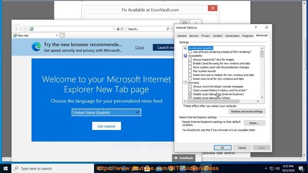The width and height of the screenshot is (308, 173).
Task: Click the Internet Options help question mark
Action: pyautogui.click(x=256, y=27)
